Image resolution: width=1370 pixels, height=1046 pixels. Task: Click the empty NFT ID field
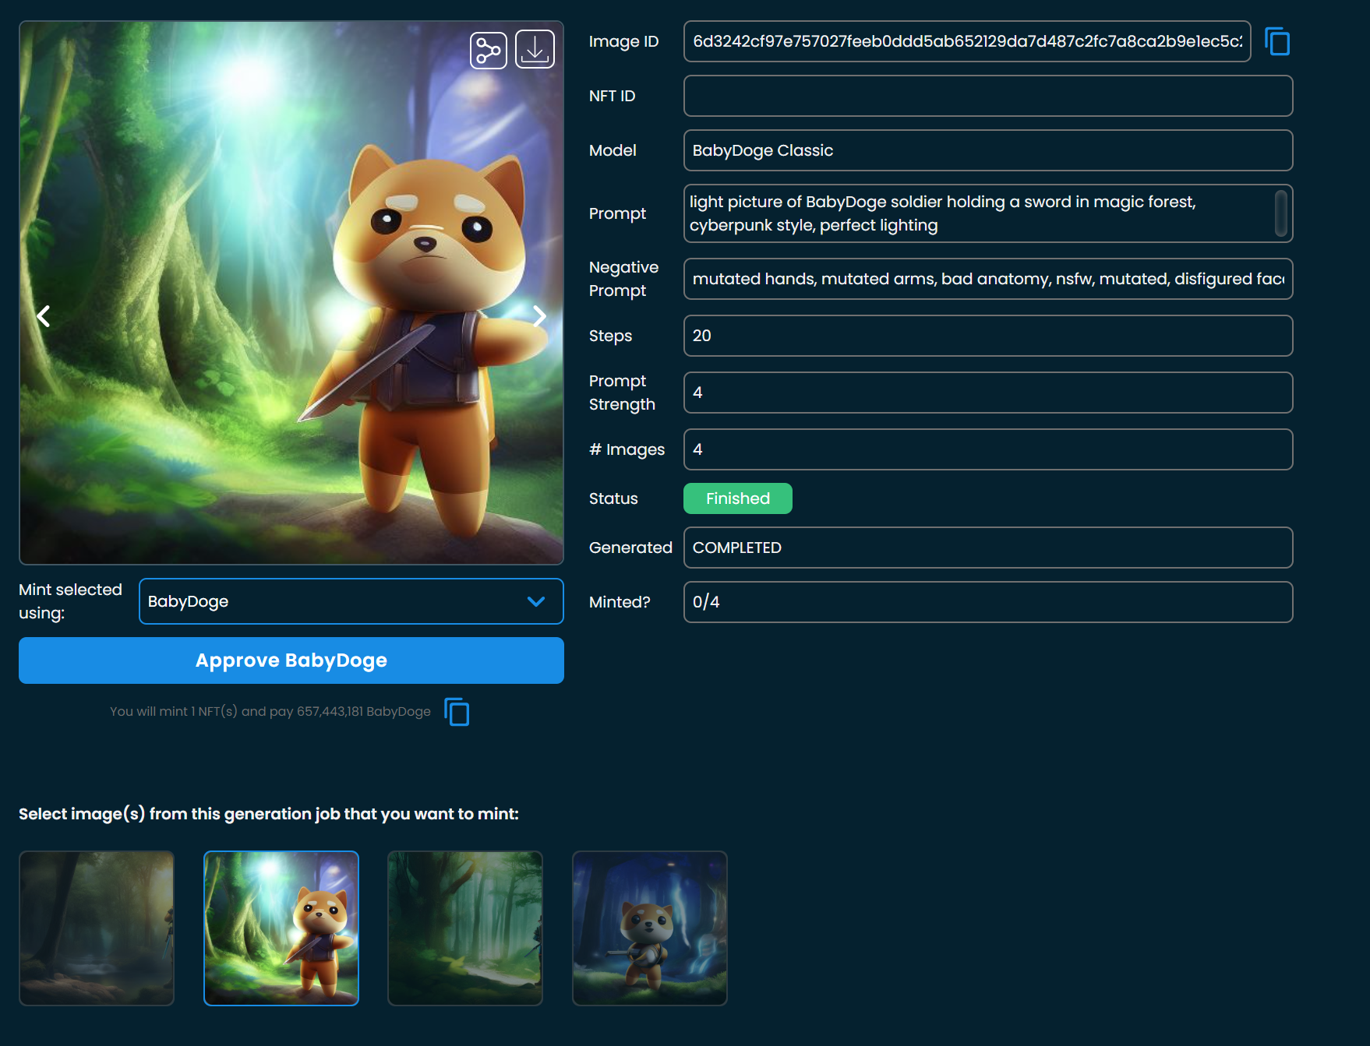tap(988, 96)
